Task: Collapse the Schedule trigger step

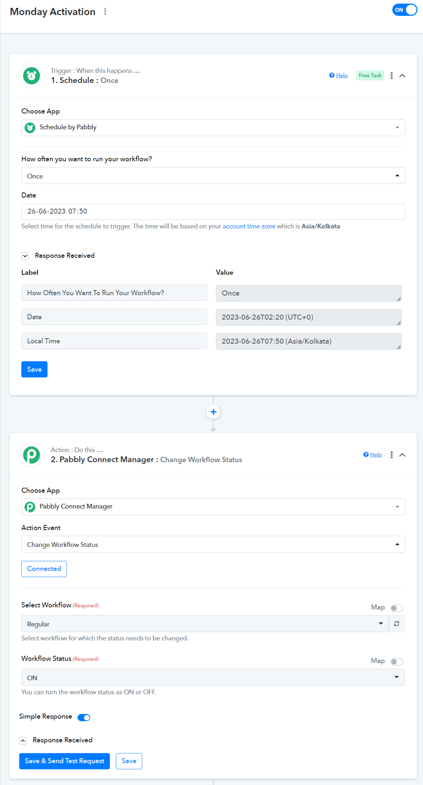Action: (x=402, y=75)
